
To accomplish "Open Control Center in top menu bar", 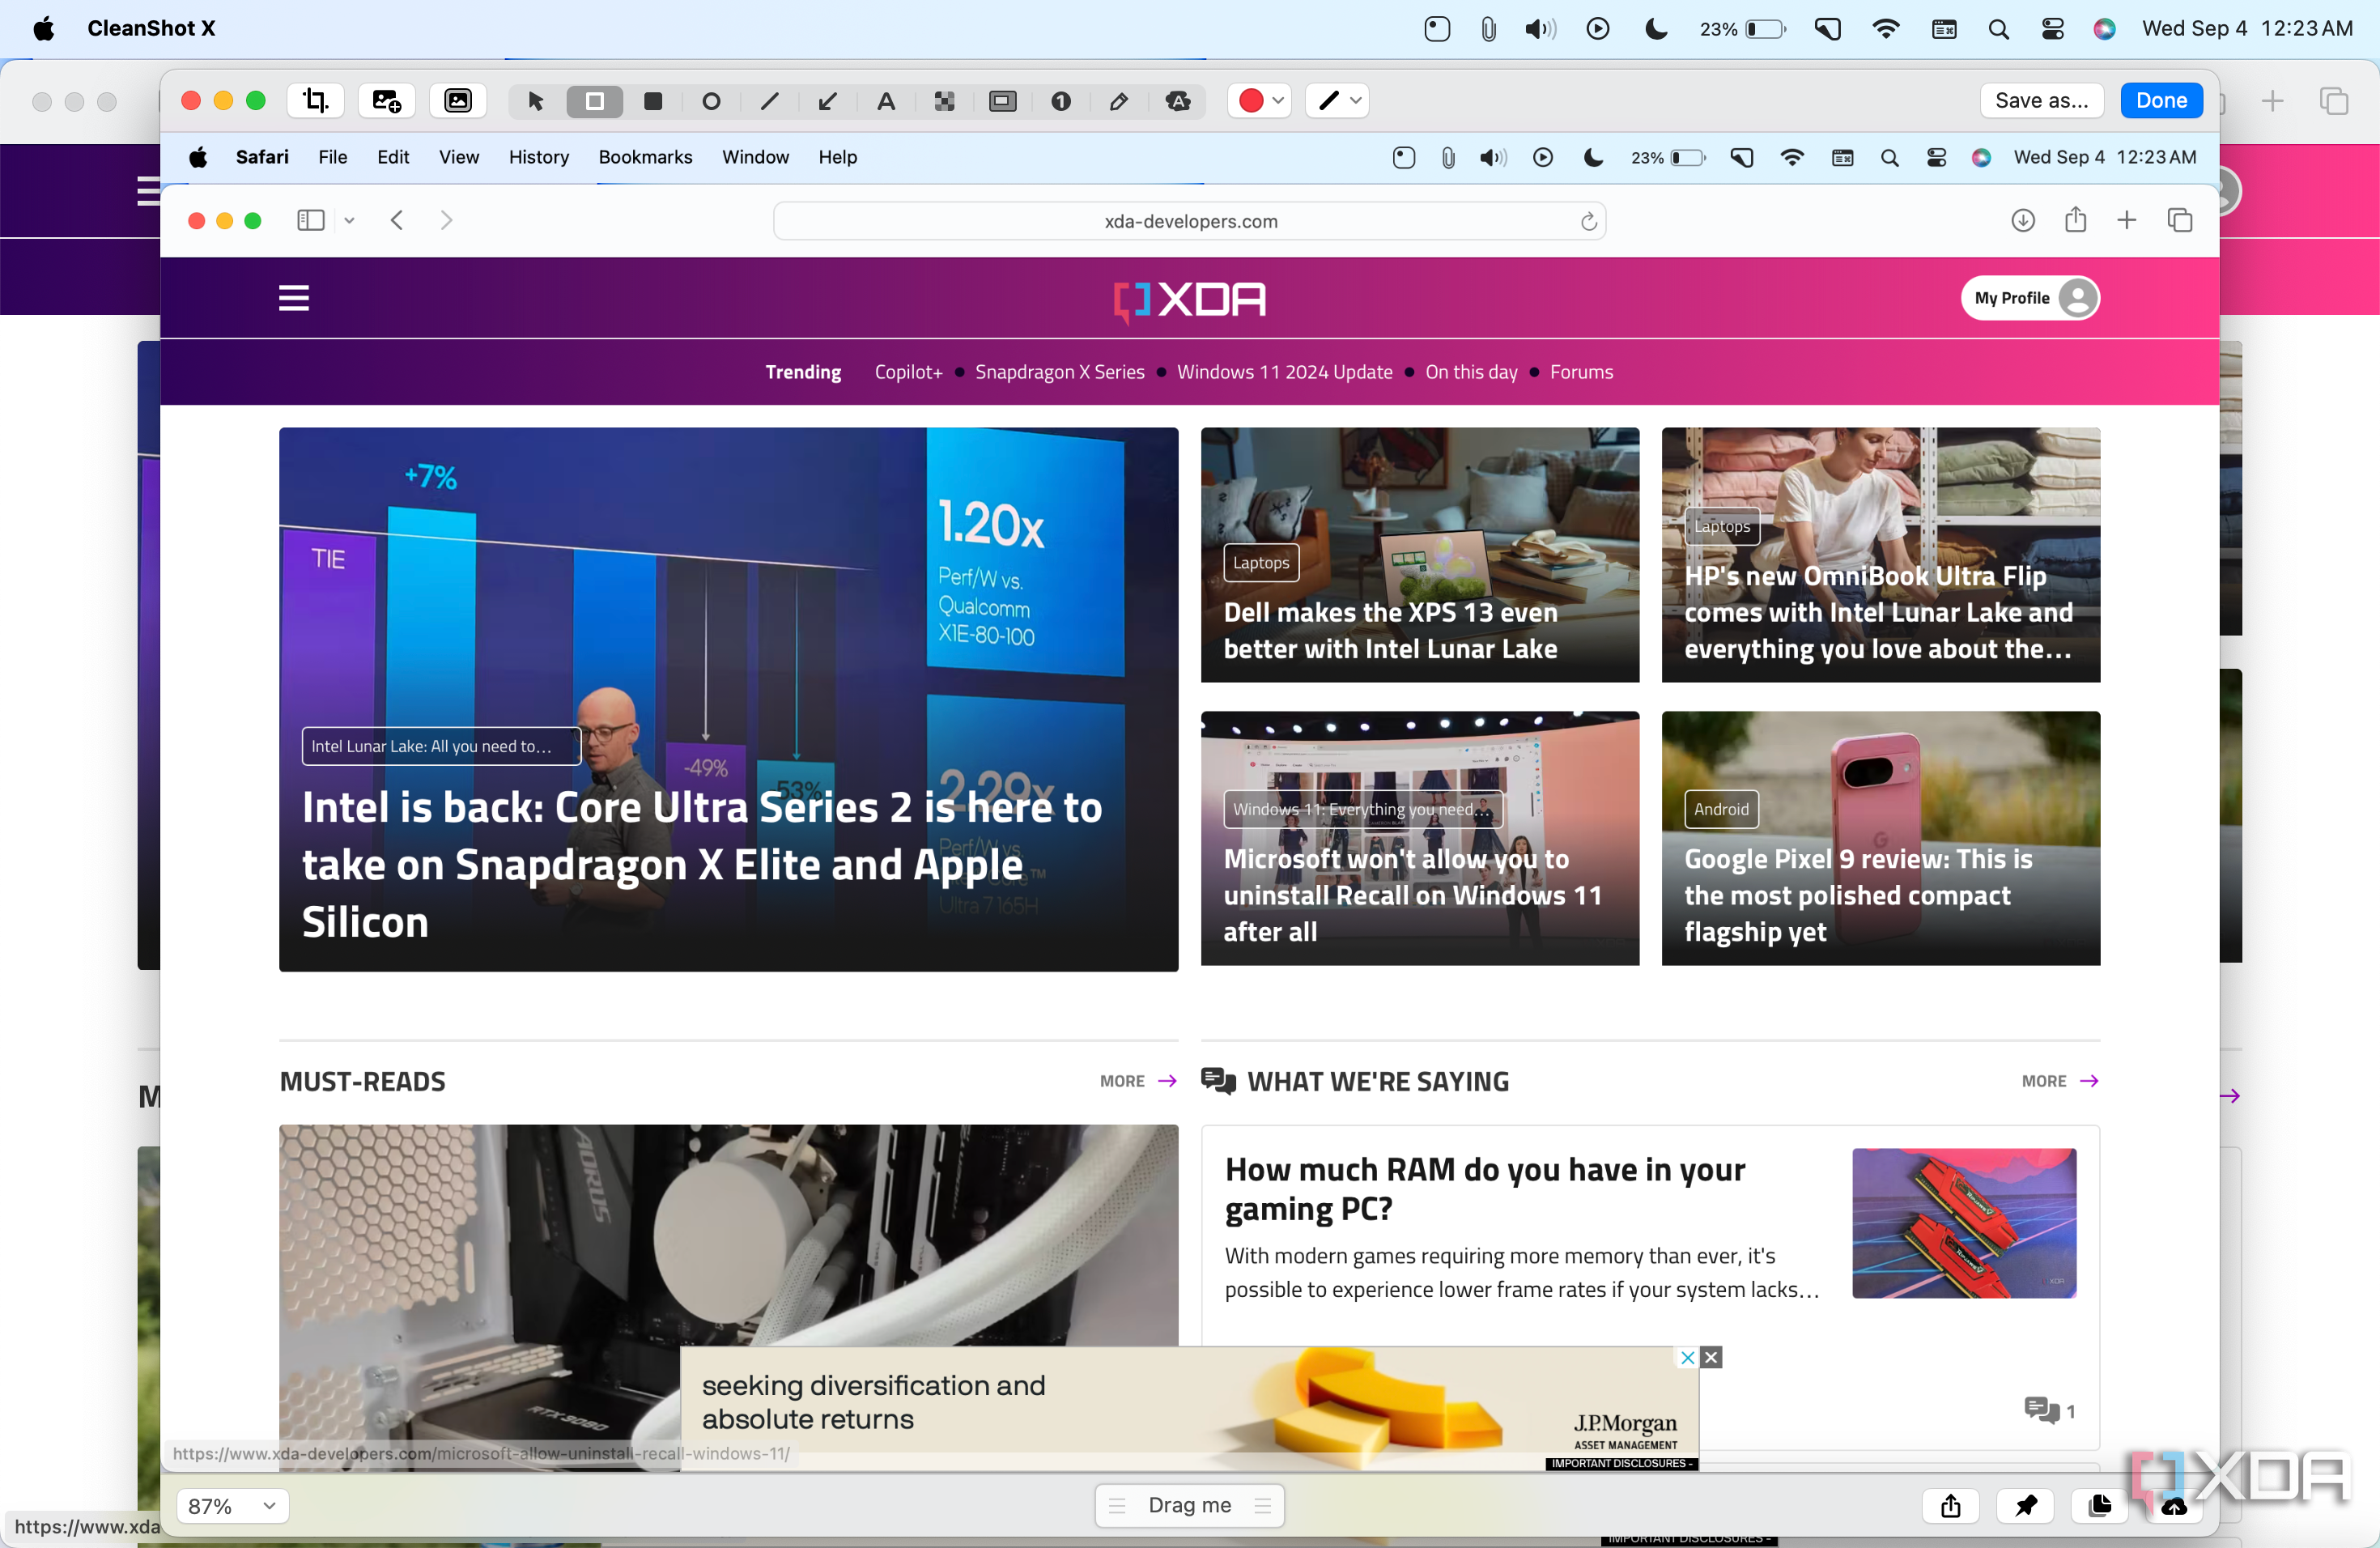I will [x=2052, y=28].
